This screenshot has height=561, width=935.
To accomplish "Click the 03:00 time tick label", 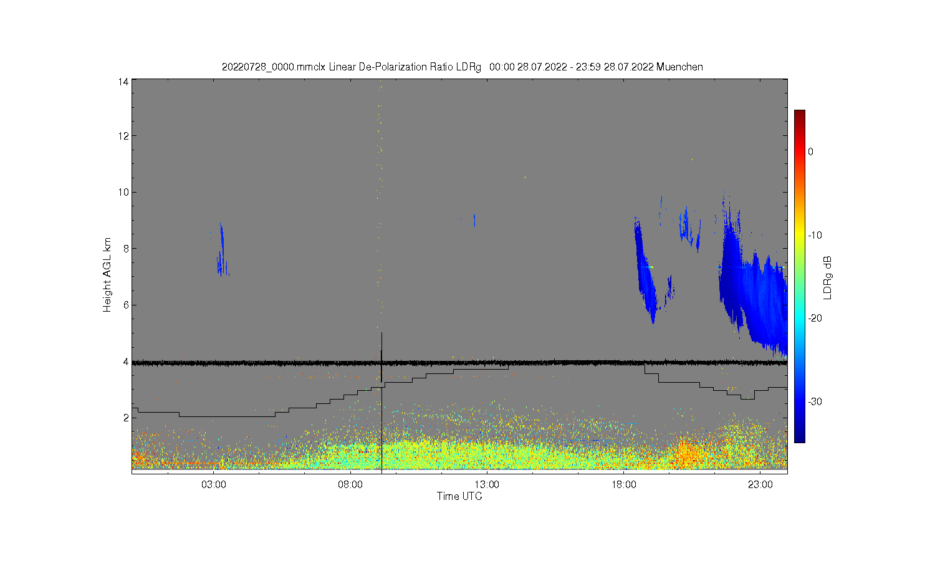I will (x=214, y=484).
